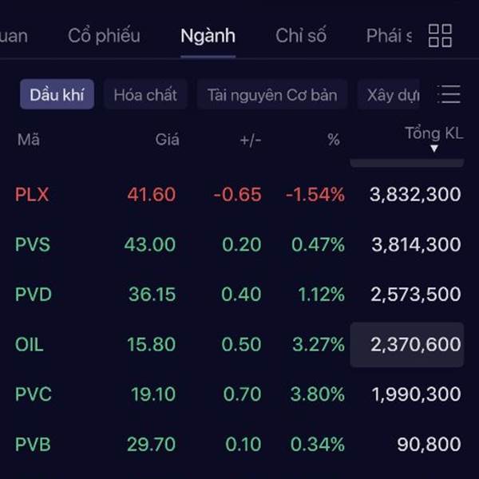Select the Hóa chất sector filter

[x=145, y=95]
